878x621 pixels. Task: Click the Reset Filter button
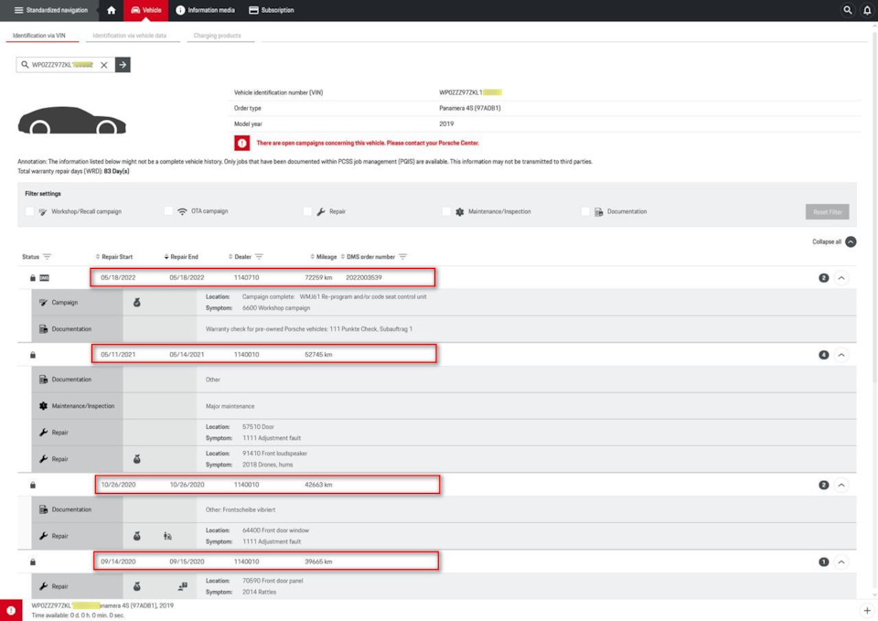[828, 211]
